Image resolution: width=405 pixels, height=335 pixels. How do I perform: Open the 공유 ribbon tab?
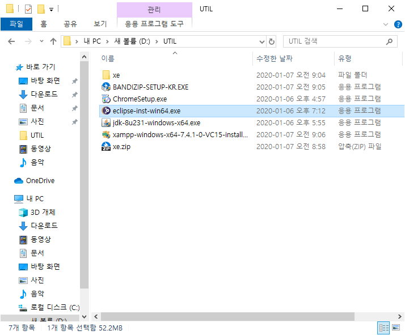tap(70, 24)
